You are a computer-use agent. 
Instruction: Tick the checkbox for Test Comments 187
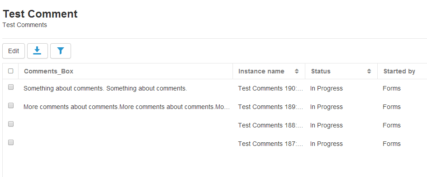(x=10, y=142)
